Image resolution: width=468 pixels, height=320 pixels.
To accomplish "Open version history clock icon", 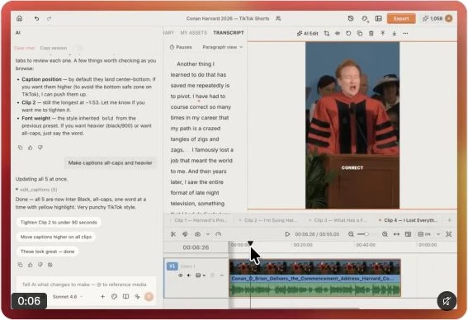I will pyautogui.click(x=351, y=18).
